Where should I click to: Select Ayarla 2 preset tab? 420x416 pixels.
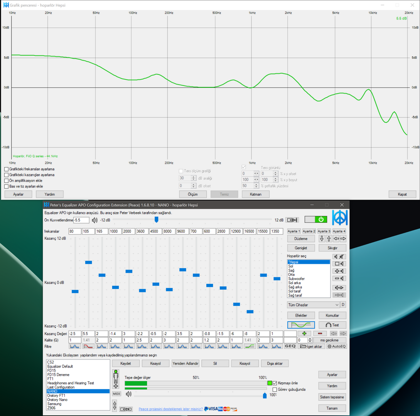coord(309,231)
